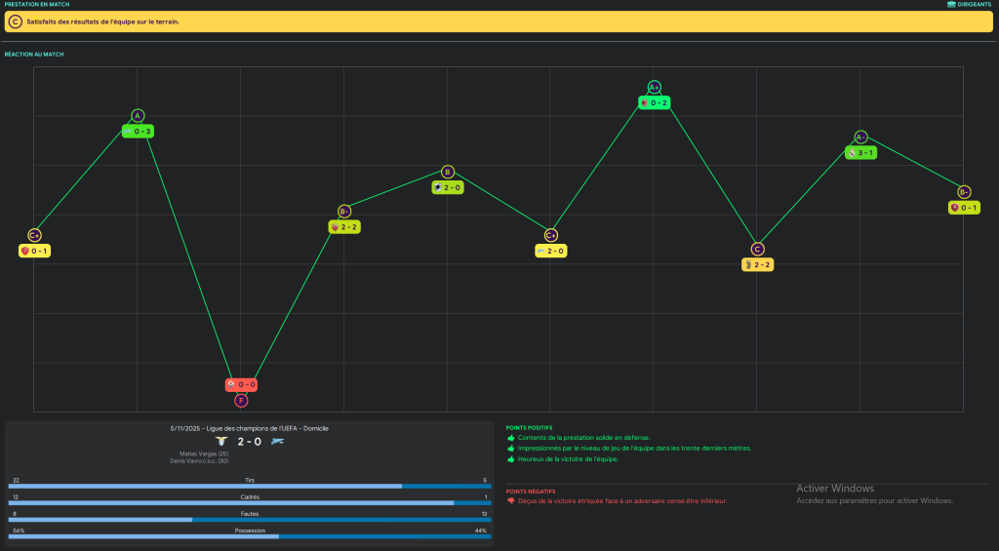Click the home team crest in match summary
Screen dimensions: 999x551
pos(221,442)
